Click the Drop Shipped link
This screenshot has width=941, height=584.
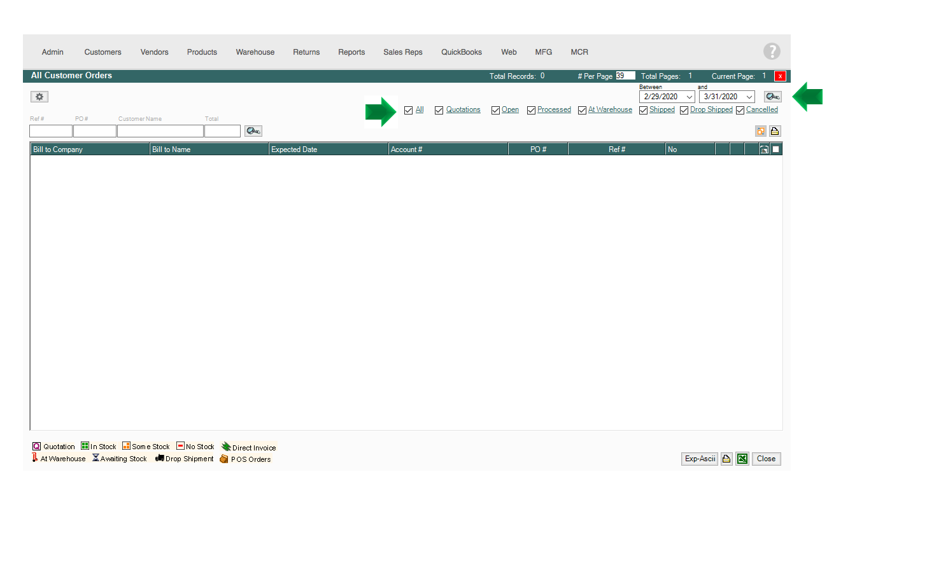(711, 110)
